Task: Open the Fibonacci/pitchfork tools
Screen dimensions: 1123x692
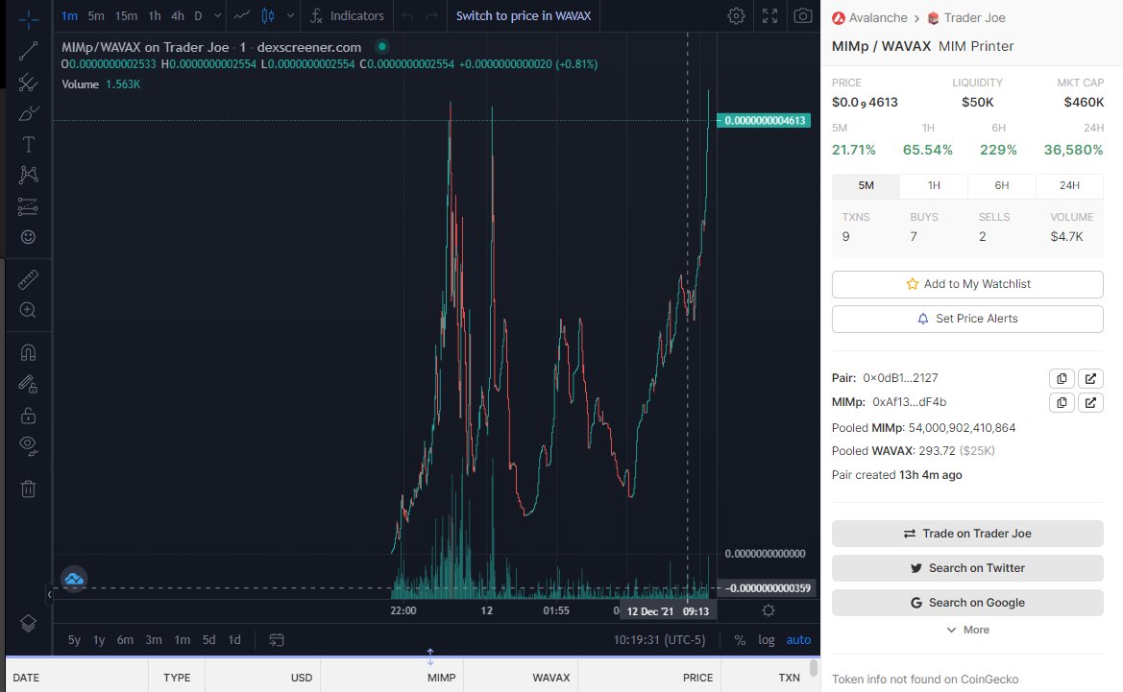Action: 28,83
